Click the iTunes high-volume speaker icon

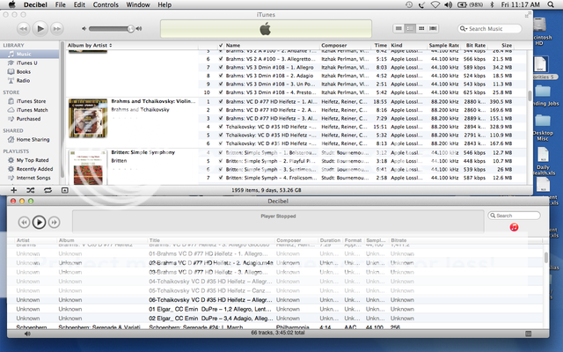[139, 29]
